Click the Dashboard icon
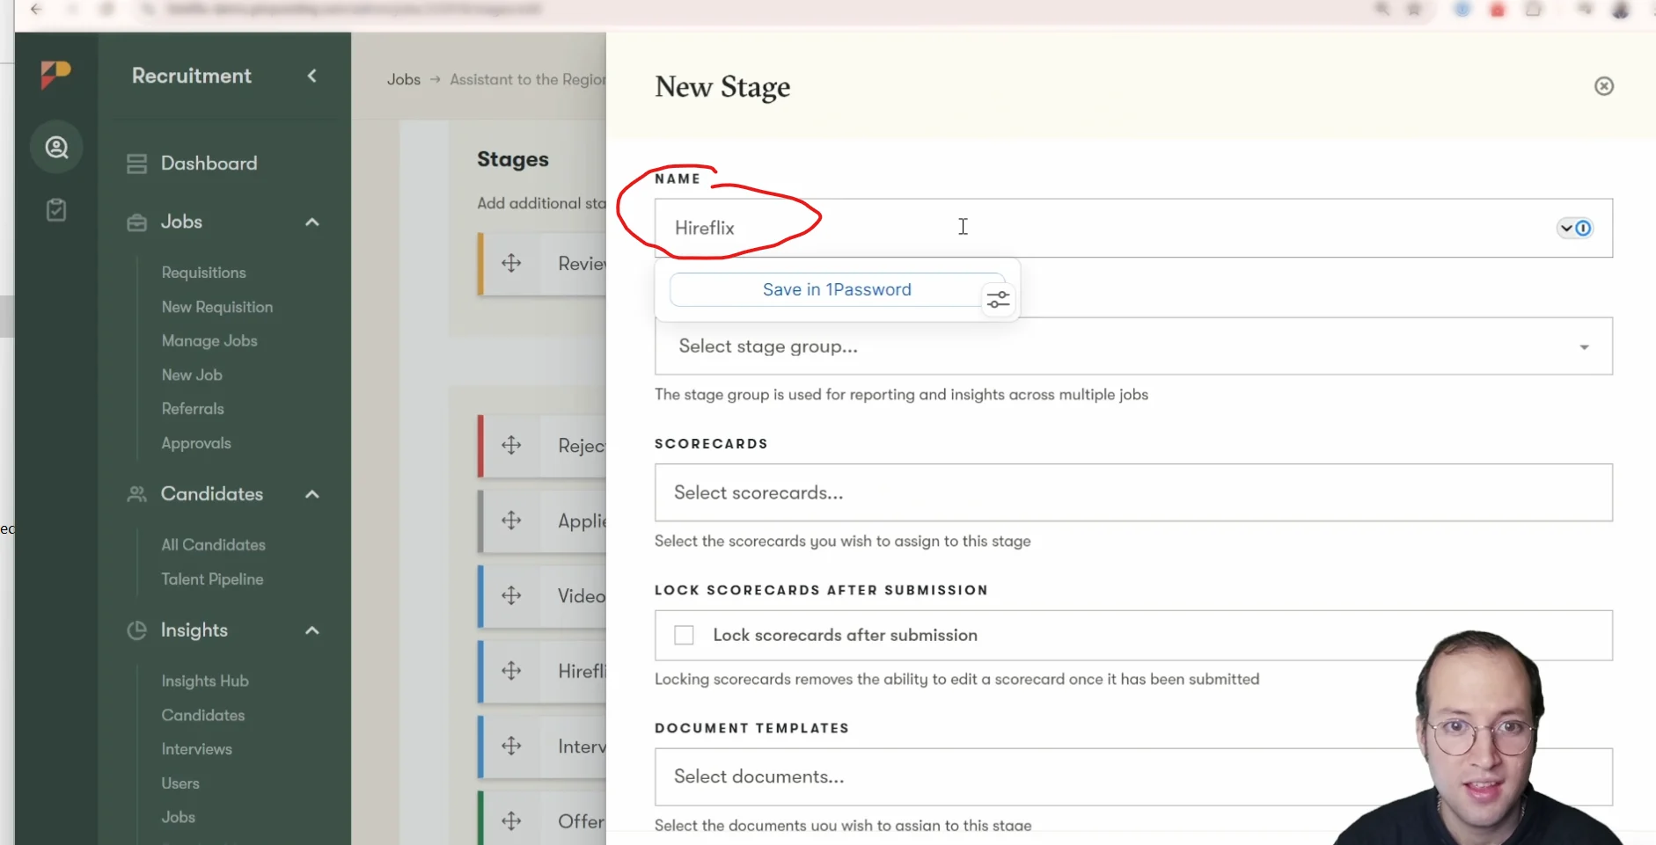 [x=136, y=164]
